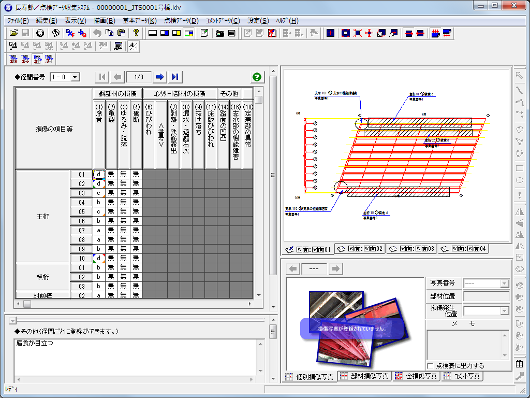Click the その他 comment text field
530x398 pixels.
(x=135, y=359)
